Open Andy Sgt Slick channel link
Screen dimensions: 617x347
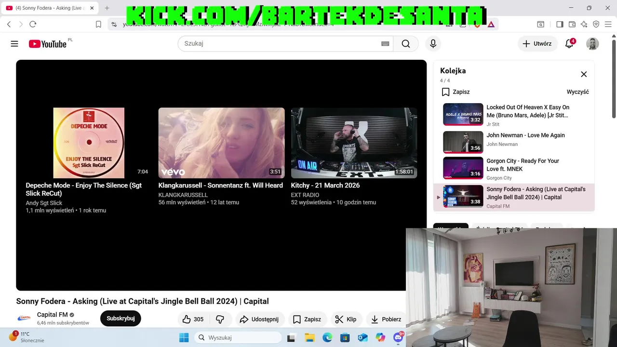coord(44,203)
